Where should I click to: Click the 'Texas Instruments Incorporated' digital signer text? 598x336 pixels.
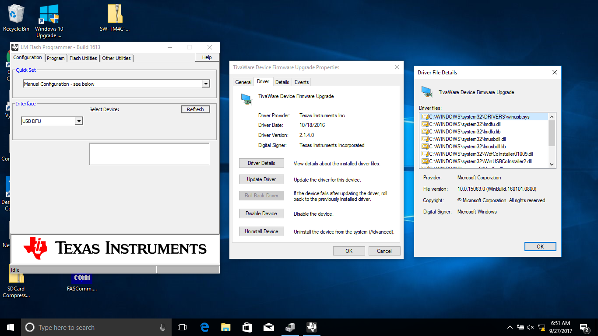click(332, 145)
